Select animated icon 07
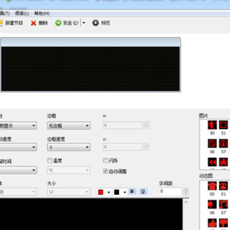This screenshot has height=230, width=230. click(224, 204)
